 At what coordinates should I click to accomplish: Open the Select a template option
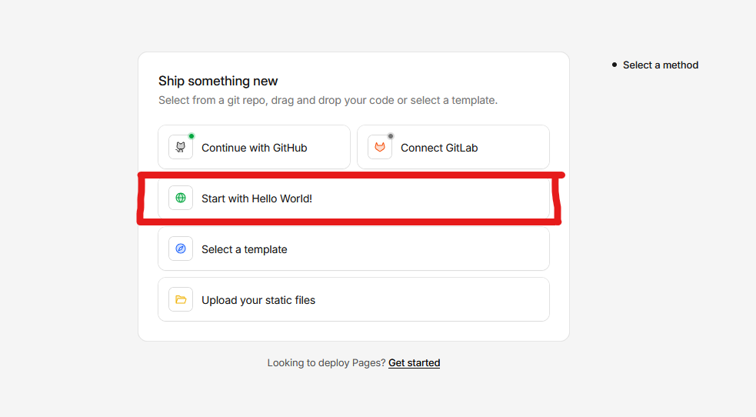coord(245,249)
